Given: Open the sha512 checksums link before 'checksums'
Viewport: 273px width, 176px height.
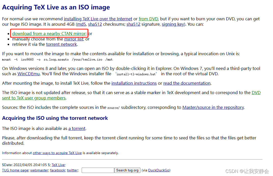Looking at the screenshot, I should (95, 24).
